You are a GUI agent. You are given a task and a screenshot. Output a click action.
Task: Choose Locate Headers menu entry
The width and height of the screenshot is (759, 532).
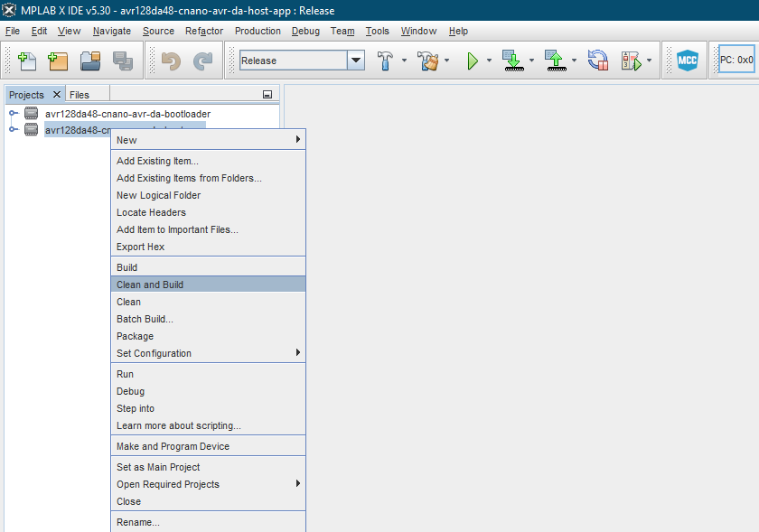[209, 212]
